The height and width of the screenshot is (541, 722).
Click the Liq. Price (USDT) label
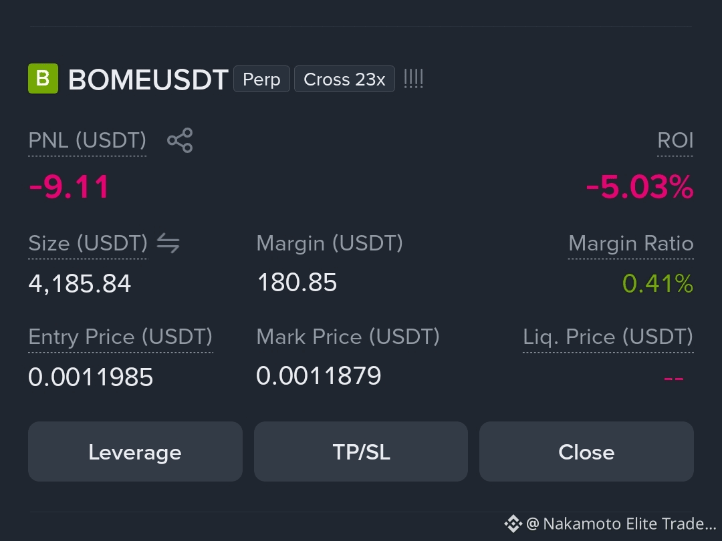coord(608,337)
